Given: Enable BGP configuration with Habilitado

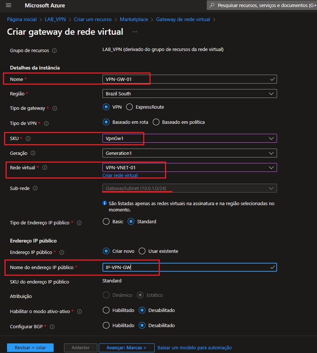Looking at the screenshot, I should click(x=106, y=326).
